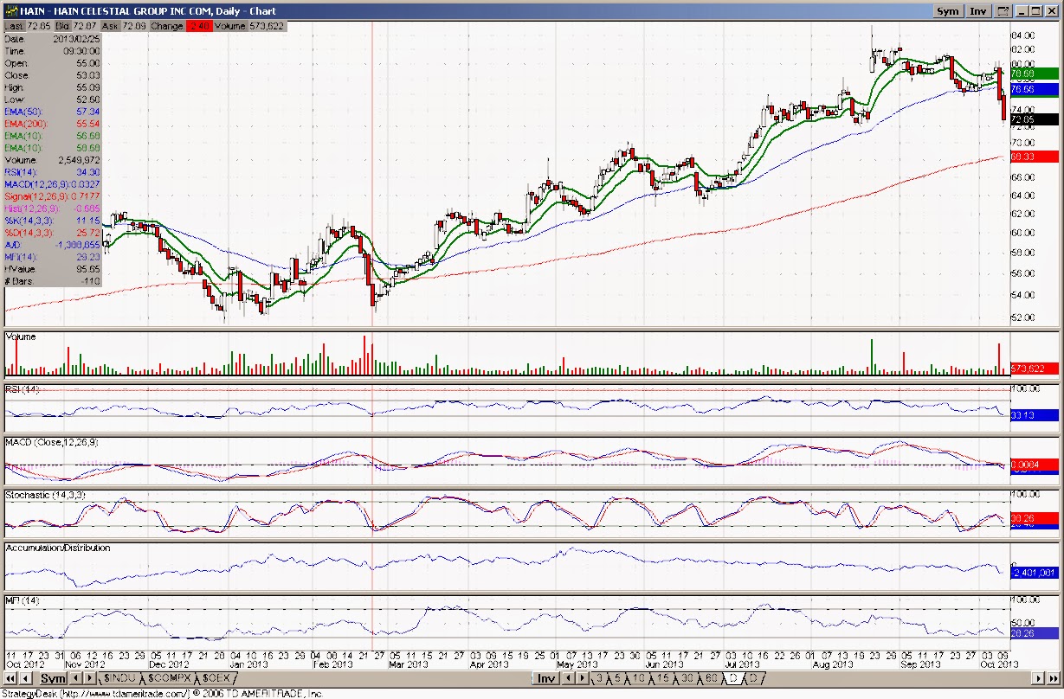Viewport: 1064px width, 699px height.
Task: Click the black 72.05 price marker on axis
Action: pyautogui.click(x=1034, y=119)
